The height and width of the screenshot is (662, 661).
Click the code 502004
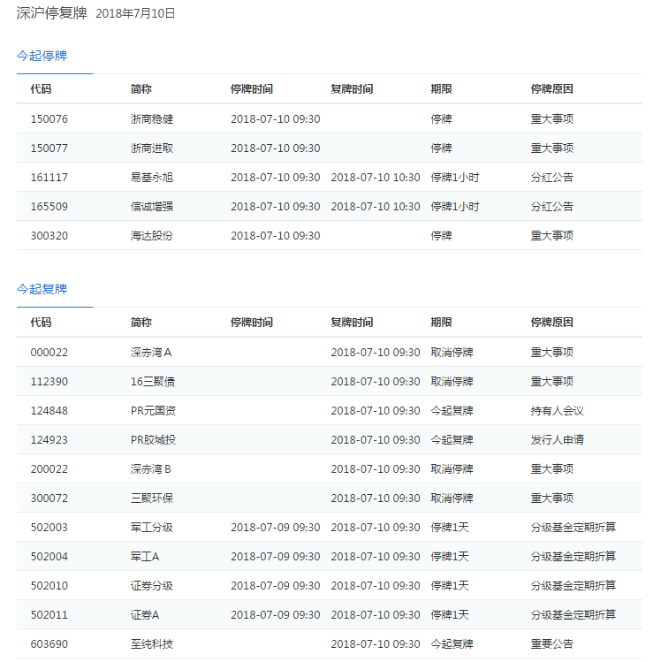pyautogui.click(x=49, y=557)
